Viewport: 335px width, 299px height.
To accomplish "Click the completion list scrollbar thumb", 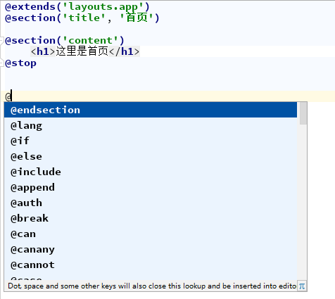I will (303, 113).
